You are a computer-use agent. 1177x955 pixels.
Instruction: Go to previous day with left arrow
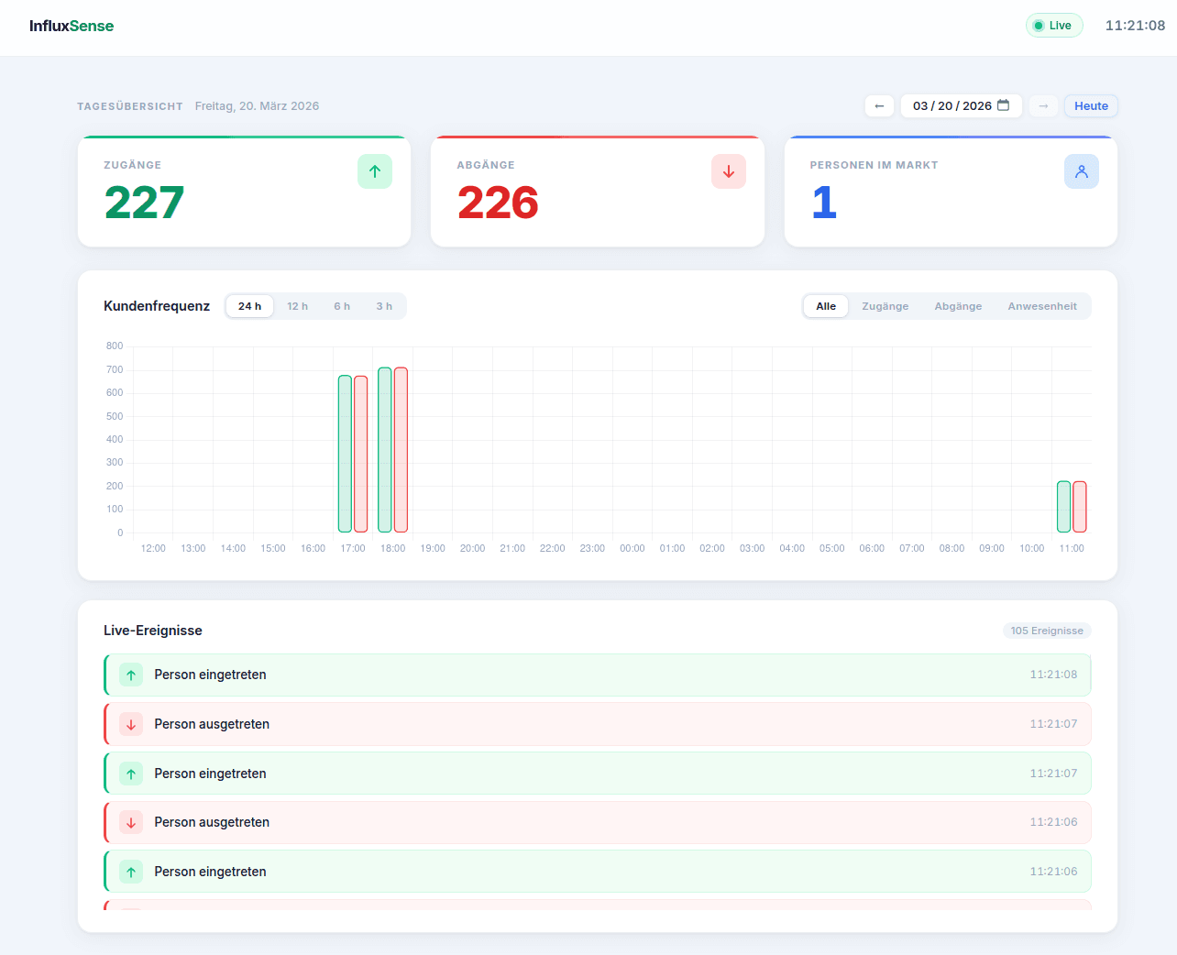[879, 106]
